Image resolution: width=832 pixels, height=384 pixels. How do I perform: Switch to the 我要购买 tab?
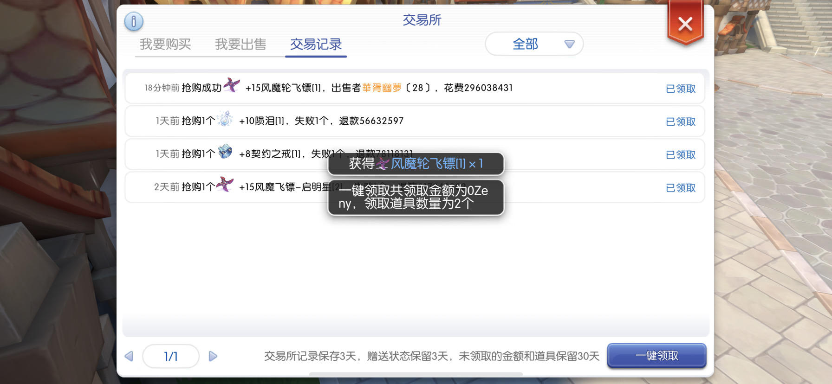coord(165,45)
